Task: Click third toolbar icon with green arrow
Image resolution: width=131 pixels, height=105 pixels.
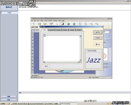Action: click(x=45, y=24)
